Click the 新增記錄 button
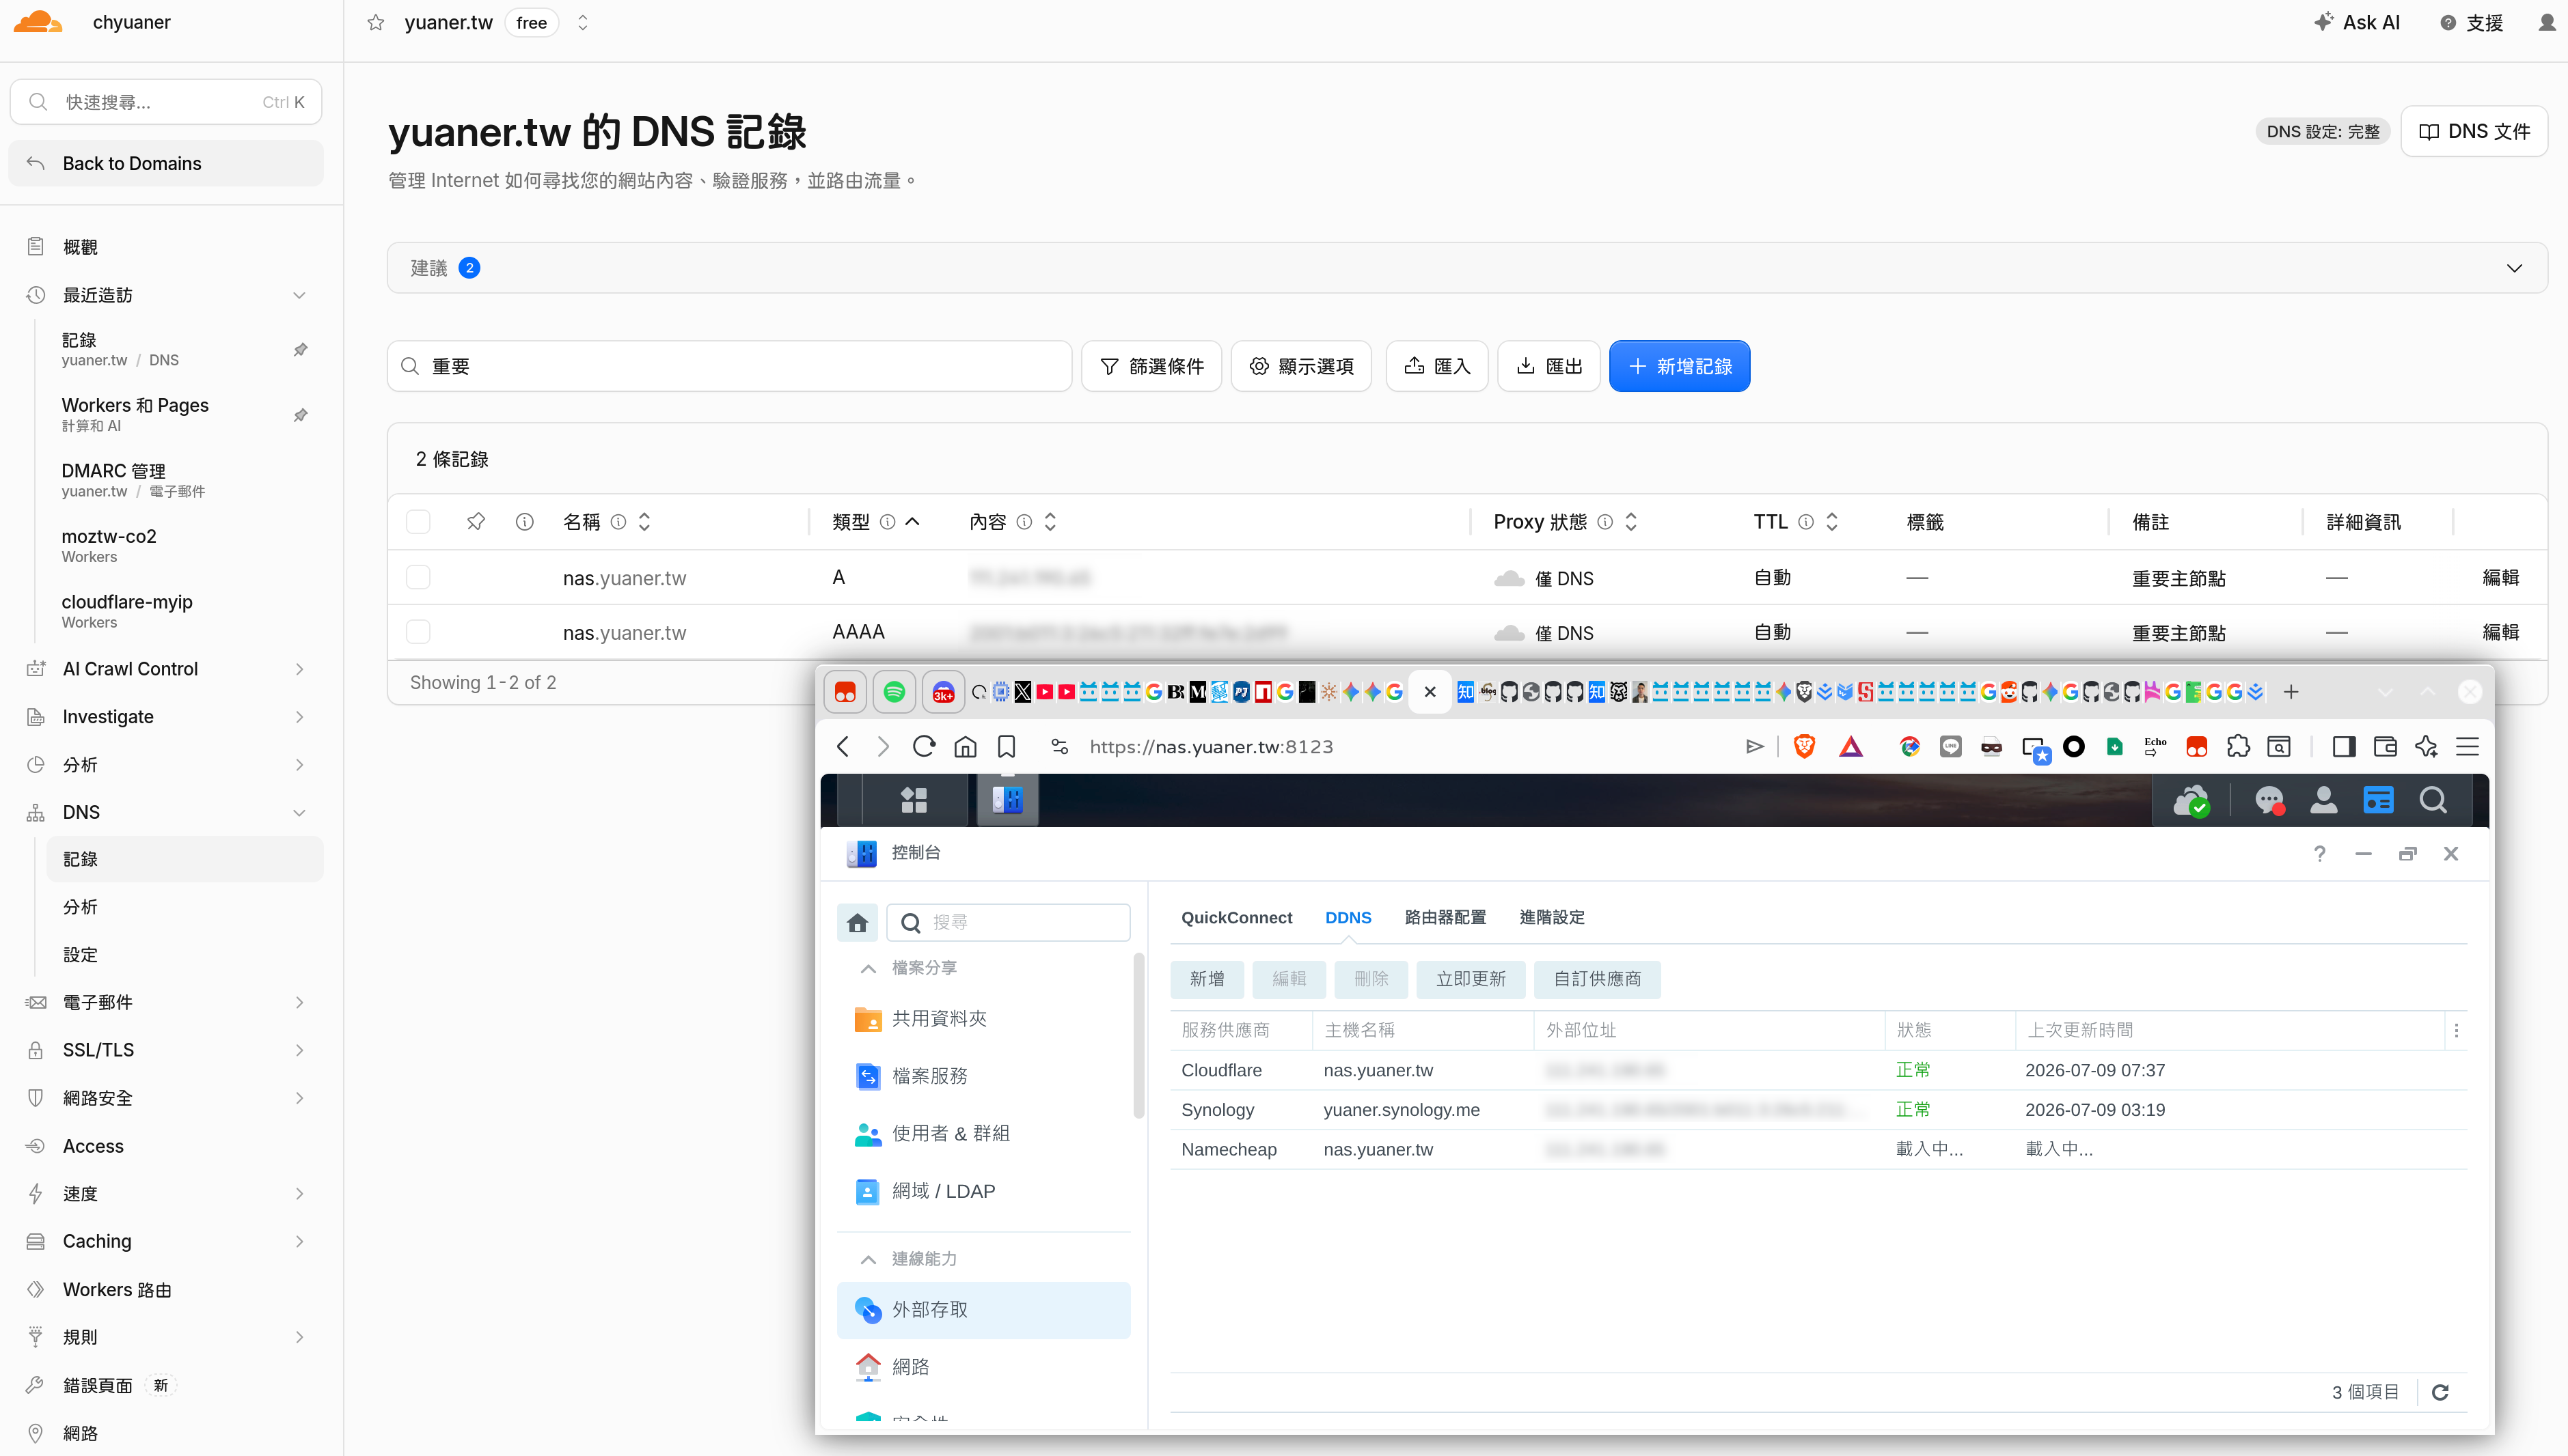The width and height of the screenshot is (2568, 1456). click(1679, 366)
